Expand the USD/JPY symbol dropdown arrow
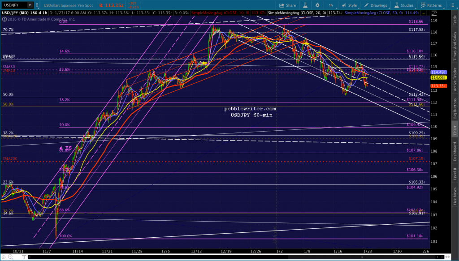459x261 pixels. pos(30,5)
